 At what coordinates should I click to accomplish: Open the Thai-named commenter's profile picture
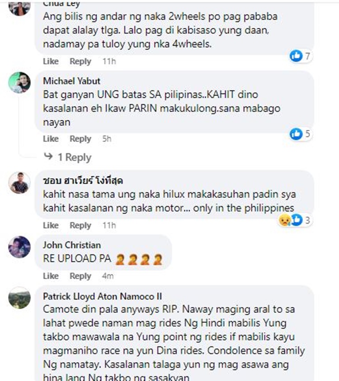pos(19,183)
